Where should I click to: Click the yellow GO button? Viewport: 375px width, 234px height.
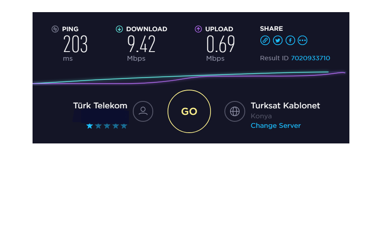point(189,111)
